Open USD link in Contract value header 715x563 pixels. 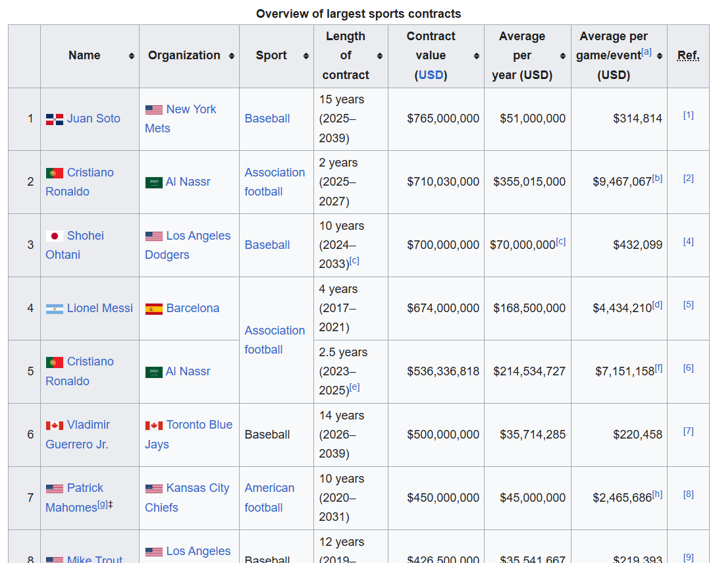(x=431, y=75)
